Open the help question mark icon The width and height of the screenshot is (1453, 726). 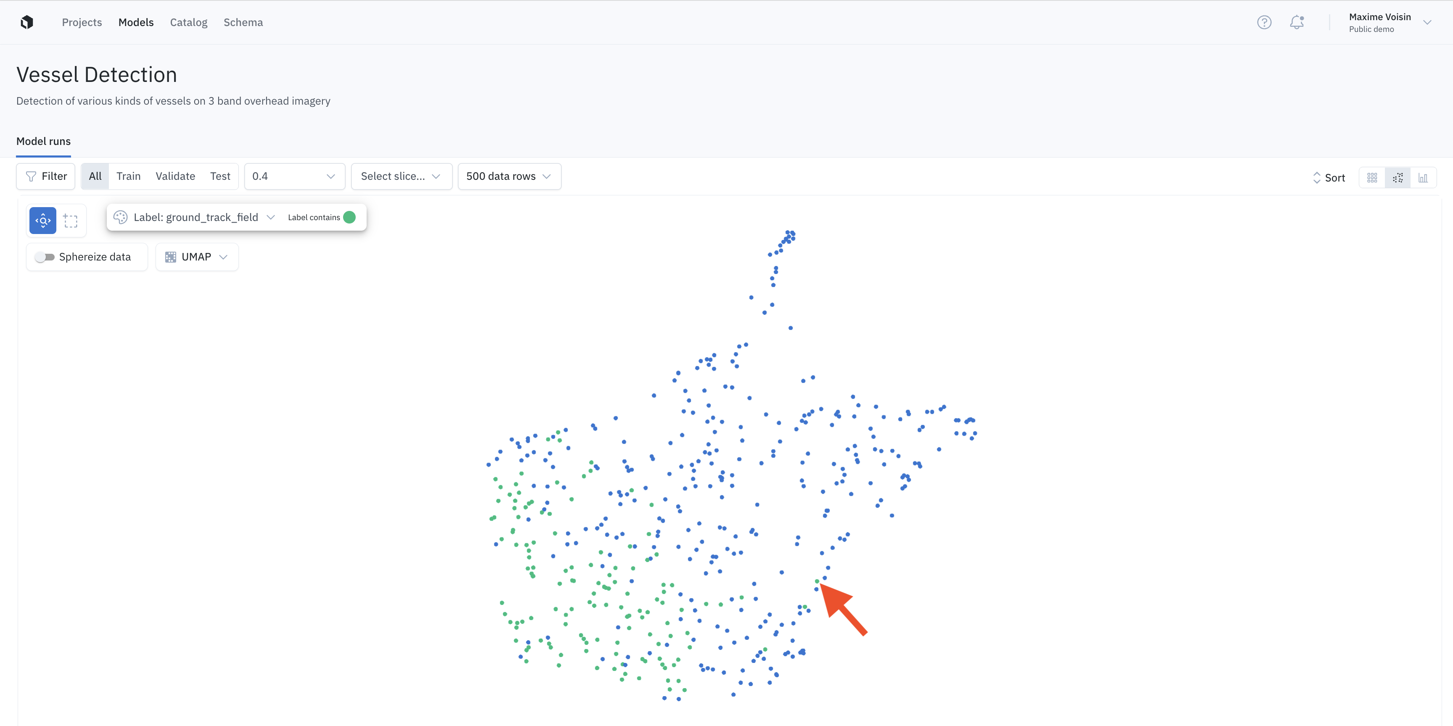click(x=1264, y=22)
